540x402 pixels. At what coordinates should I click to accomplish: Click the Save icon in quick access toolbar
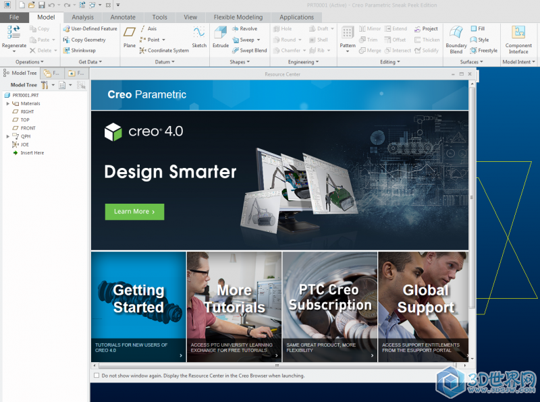click(42, 5)
